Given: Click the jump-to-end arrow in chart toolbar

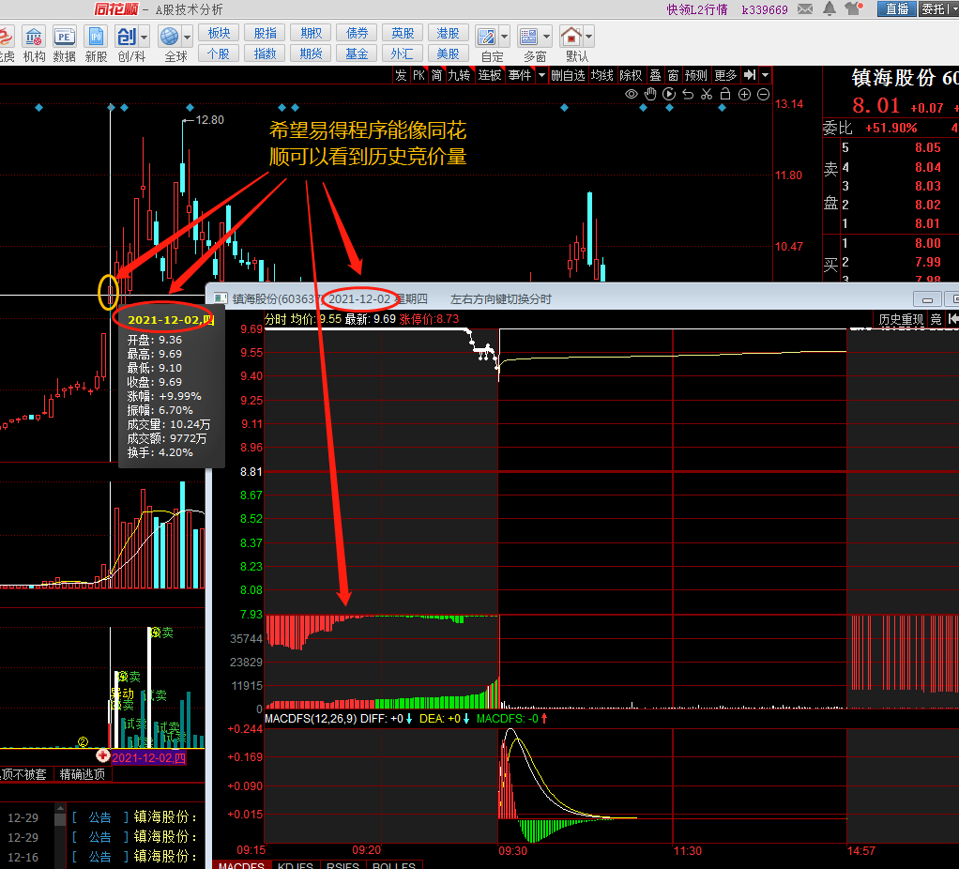Looking at the screenshot, I should 750,75.
